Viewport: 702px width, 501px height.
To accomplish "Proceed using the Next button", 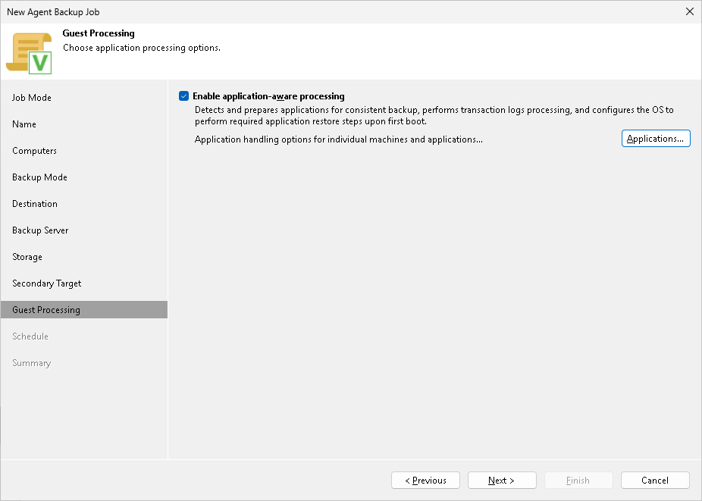I will 502,480.
